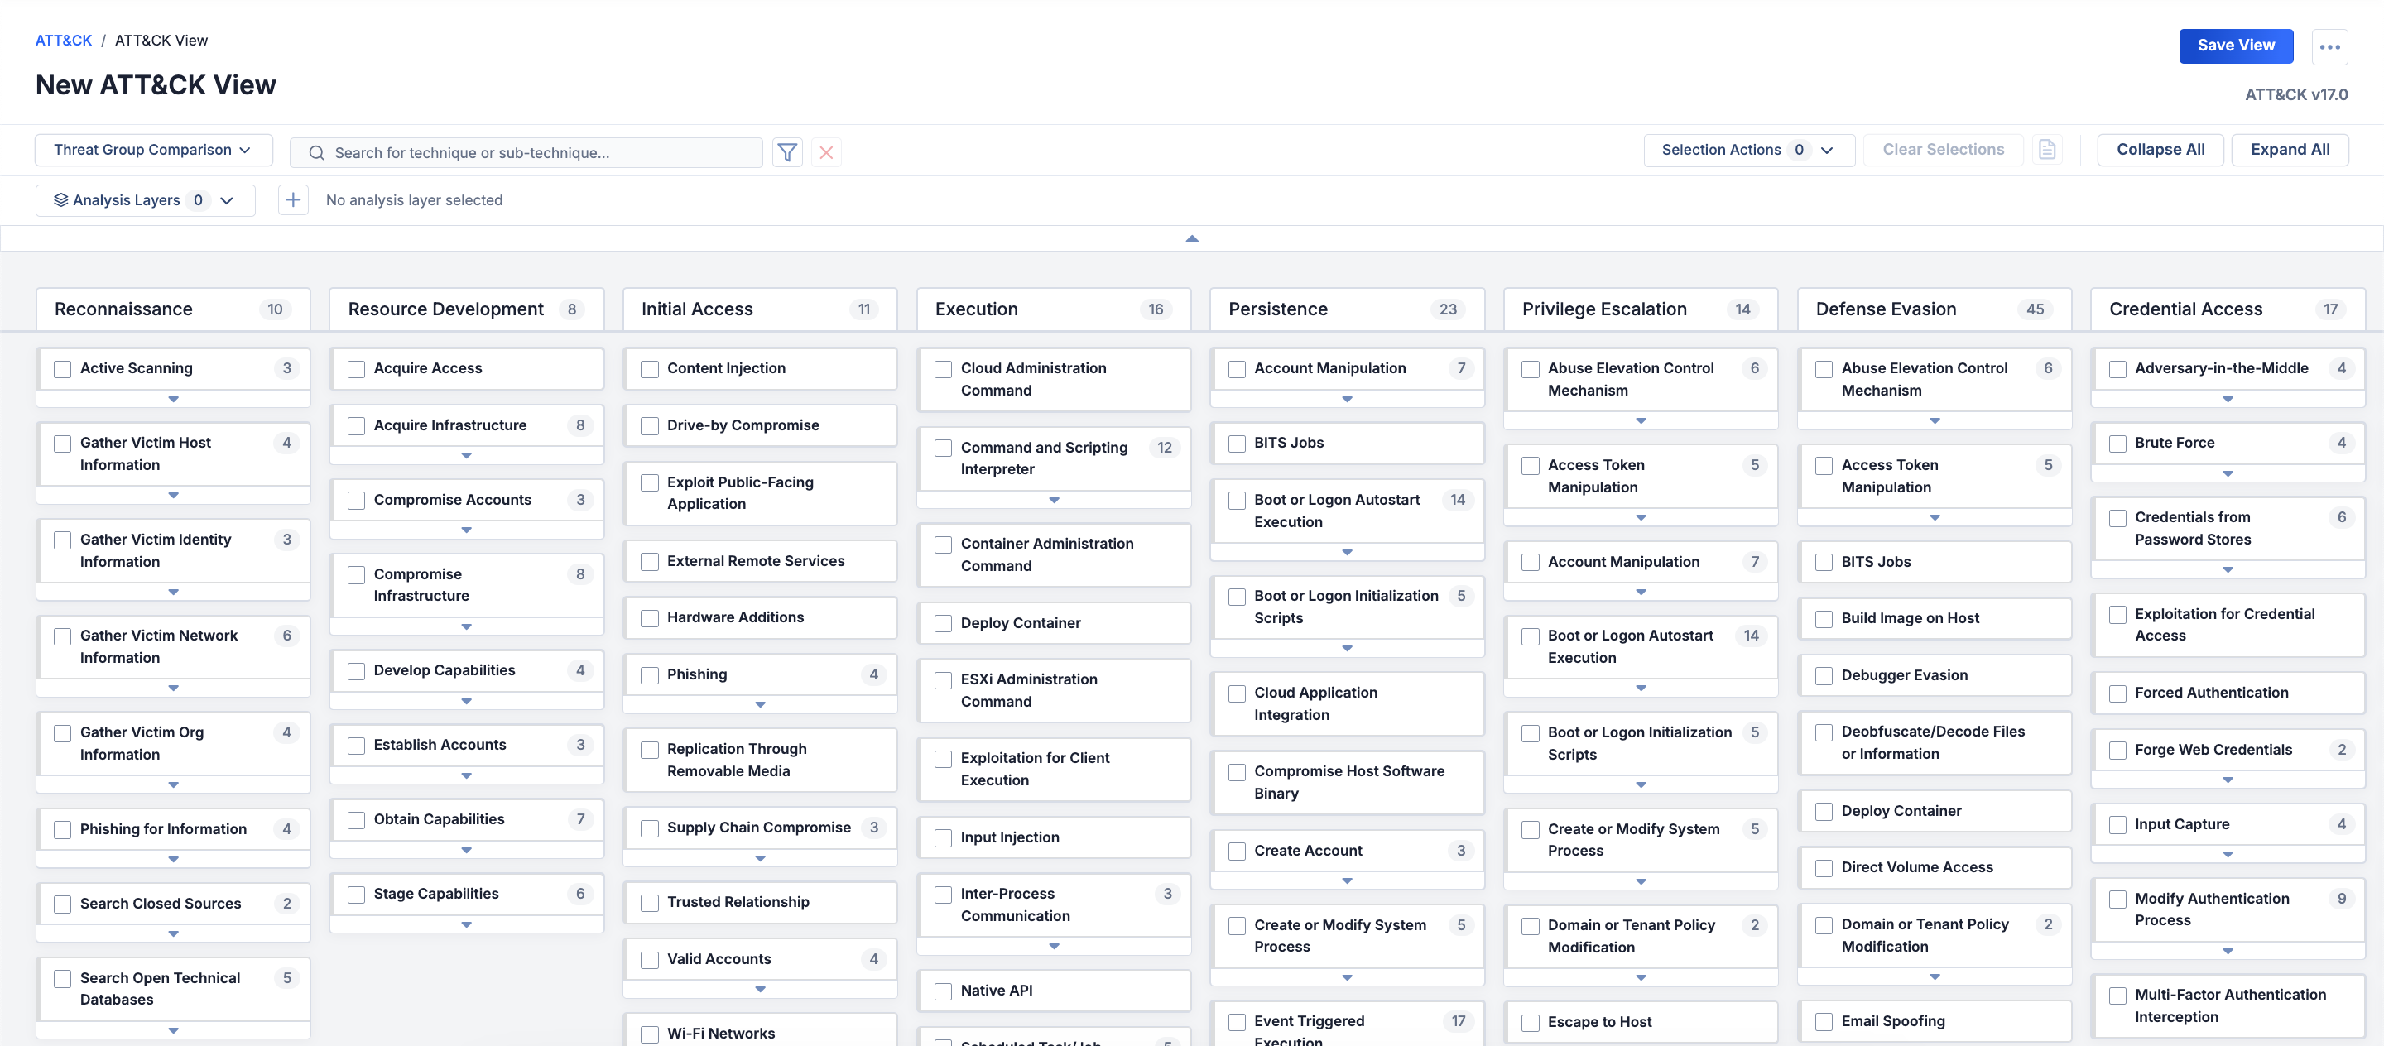Click the search magnifier icon

pos(316,152)
